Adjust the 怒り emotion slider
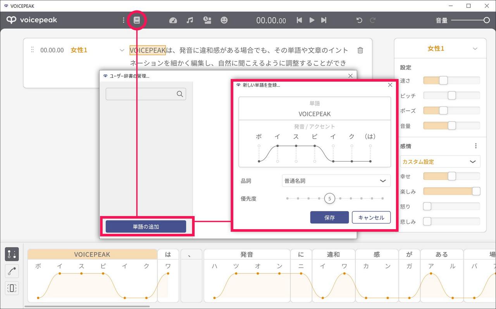The height and width of the screenshot is (309, 496). coord(451,206)
